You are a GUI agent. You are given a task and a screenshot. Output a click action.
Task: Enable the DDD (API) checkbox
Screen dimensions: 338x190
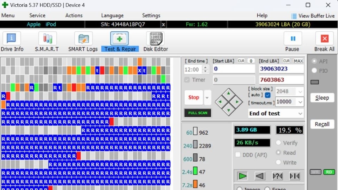point(238,155)
